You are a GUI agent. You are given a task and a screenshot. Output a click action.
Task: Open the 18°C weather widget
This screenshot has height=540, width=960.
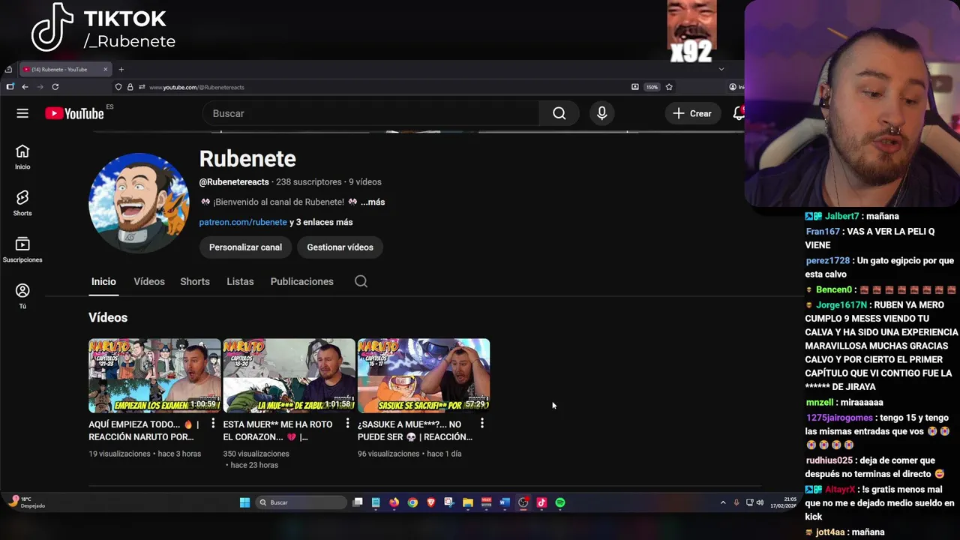pyautogui.click(x=26, y=502)
